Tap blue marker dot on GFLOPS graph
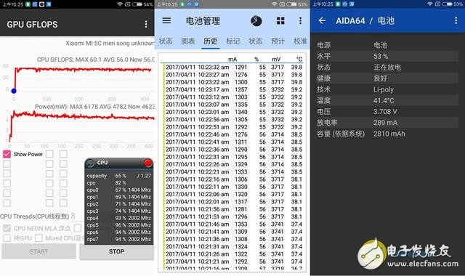This screenshot has width=465, height=276. click(14, 91)
